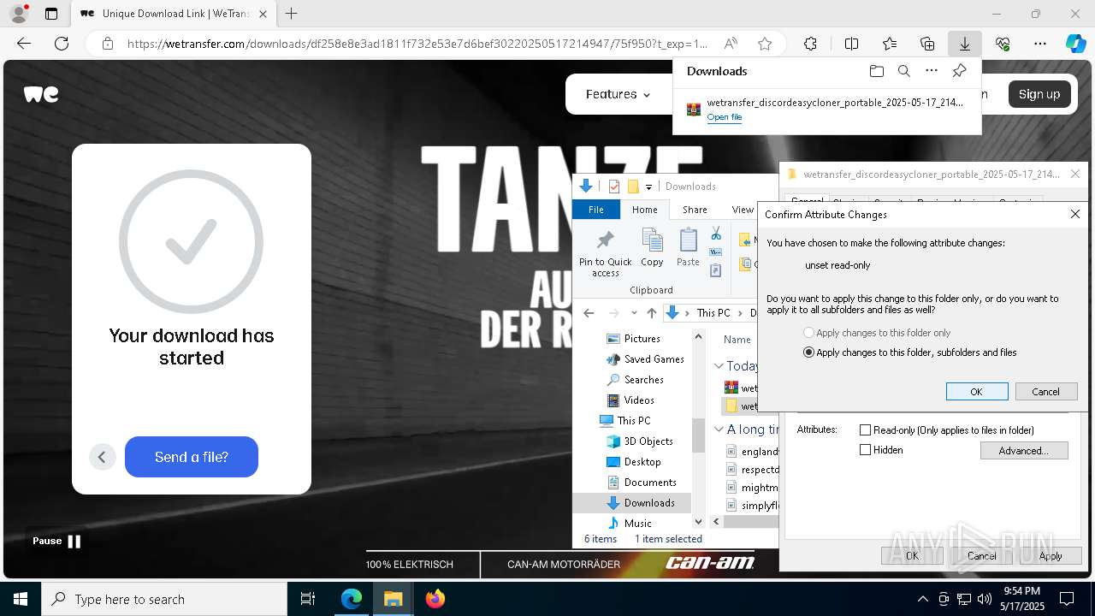Click Apply in properties dialog
Image resolution: width=1095 pixels, height=616 pixels.
(1051, 556)
